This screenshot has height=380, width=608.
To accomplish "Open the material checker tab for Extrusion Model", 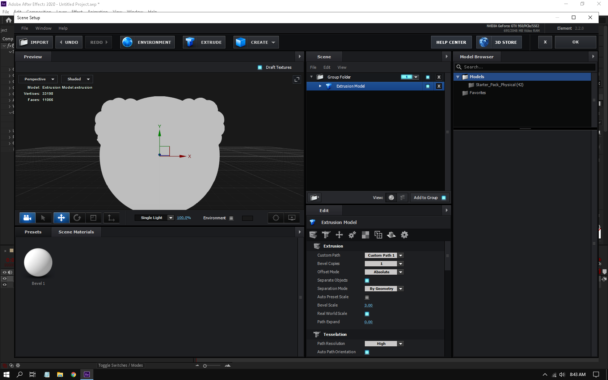I will point(365,235).
